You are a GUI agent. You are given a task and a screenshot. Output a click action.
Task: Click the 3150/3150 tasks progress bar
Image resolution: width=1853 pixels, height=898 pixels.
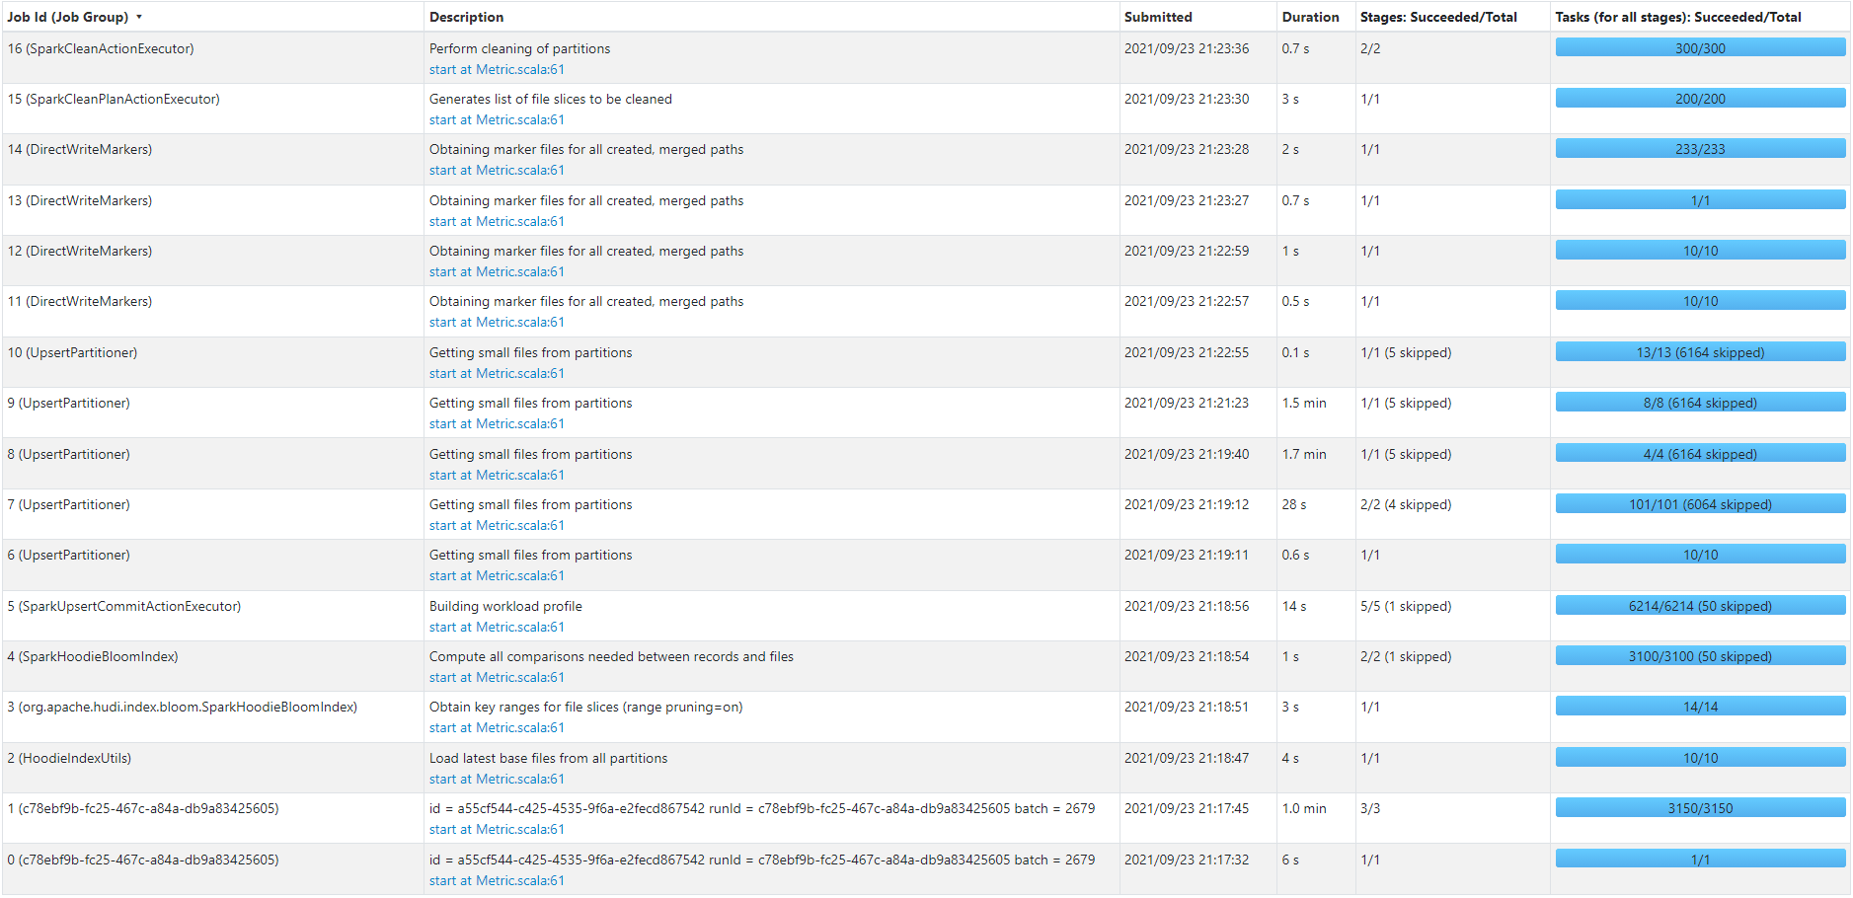point(1700,807)
